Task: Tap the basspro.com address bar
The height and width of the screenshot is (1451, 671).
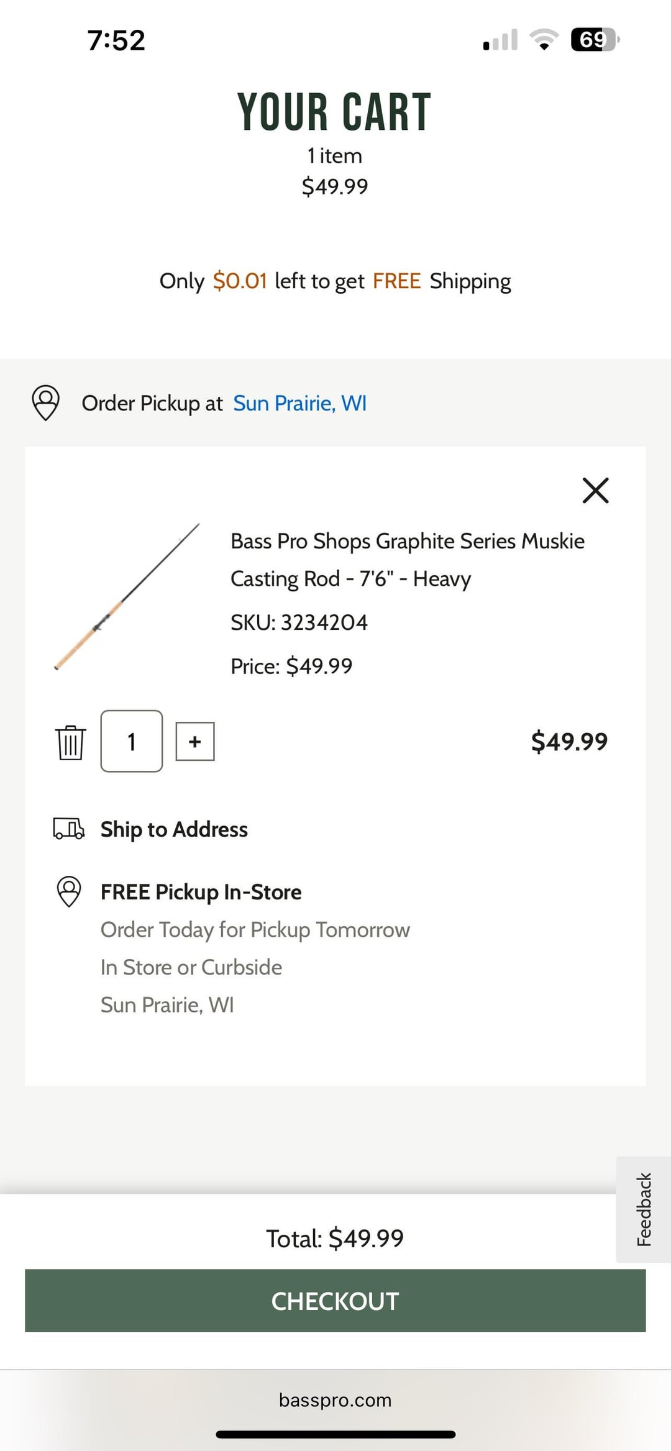Action: click(335, 1400)
